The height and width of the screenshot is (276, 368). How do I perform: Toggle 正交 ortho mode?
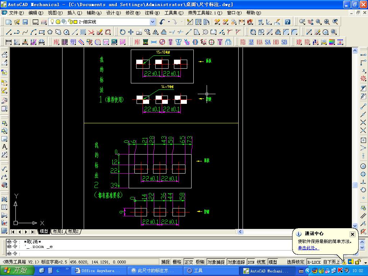189,262
